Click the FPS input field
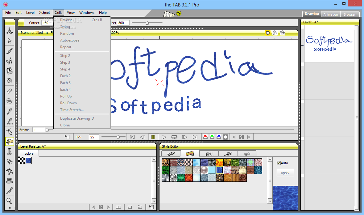This screenshot has width=364, height=215. pos(94,137)
